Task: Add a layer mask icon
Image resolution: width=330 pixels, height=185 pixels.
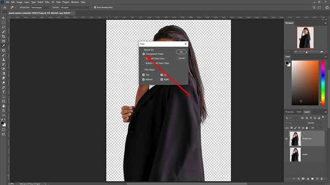Action: click(303, 179)
